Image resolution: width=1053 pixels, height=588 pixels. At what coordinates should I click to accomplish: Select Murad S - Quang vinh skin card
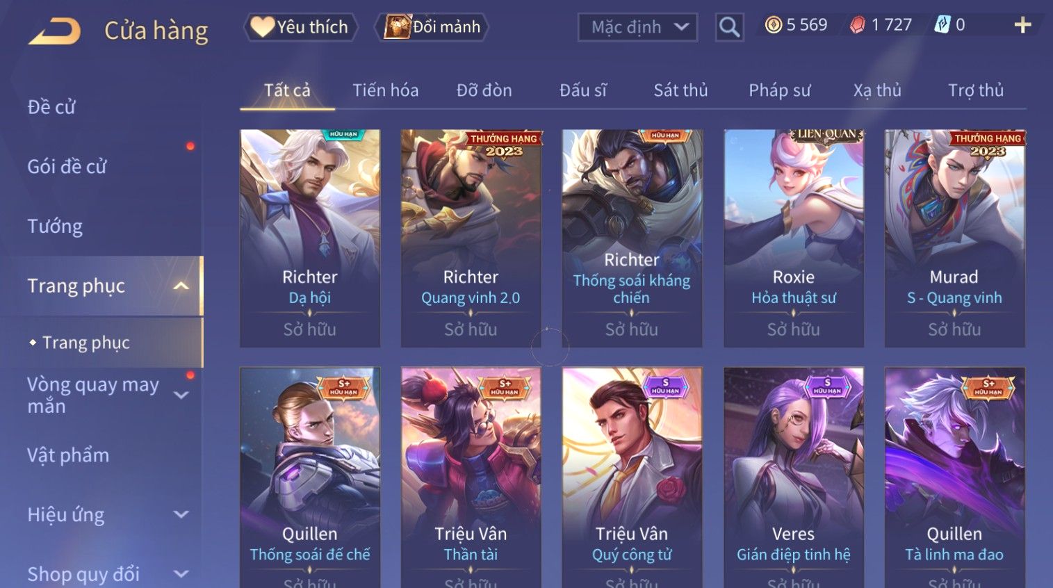coord(954,238)
